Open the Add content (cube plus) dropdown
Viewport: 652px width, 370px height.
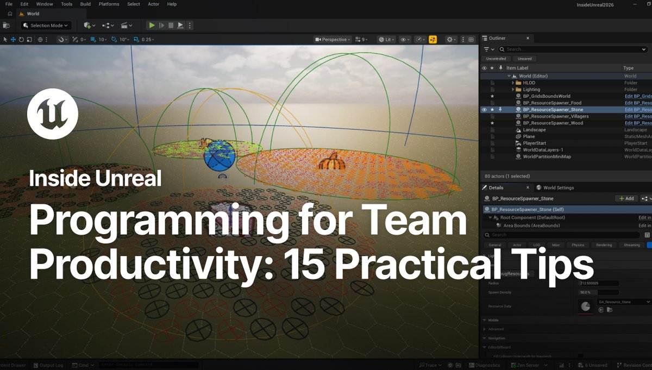pyautogui.click(x=90, y=26)
